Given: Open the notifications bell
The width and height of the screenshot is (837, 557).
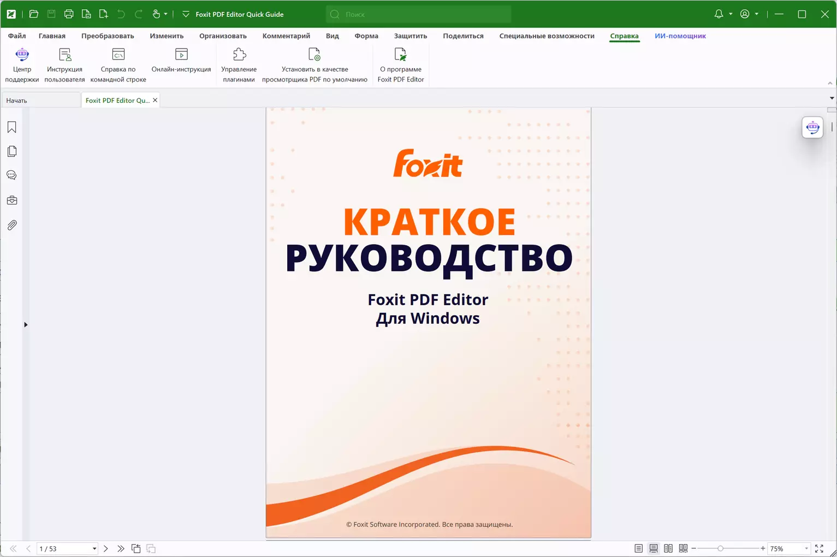Looking at the screenshot, I should point(719,14).
